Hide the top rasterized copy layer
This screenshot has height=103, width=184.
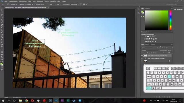pyautogui.click(x=142, y=56)
